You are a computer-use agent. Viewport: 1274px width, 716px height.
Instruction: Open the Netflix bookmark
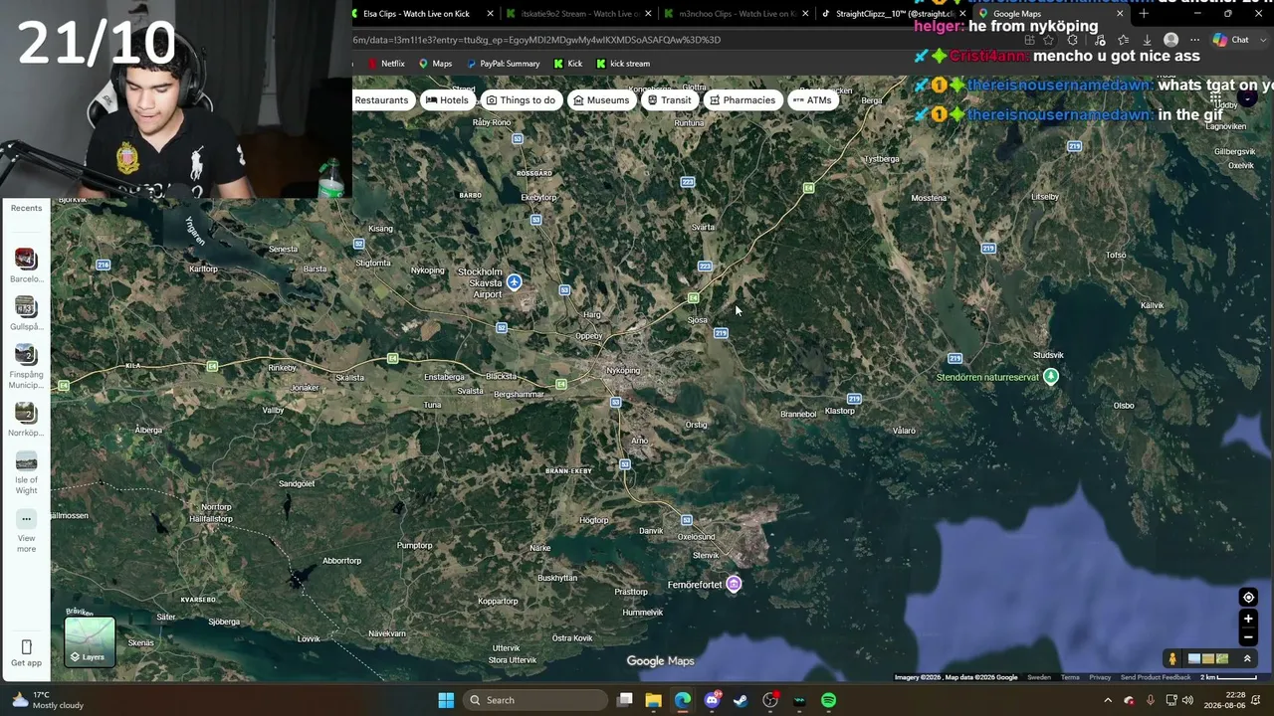click(x=386, y=64)
